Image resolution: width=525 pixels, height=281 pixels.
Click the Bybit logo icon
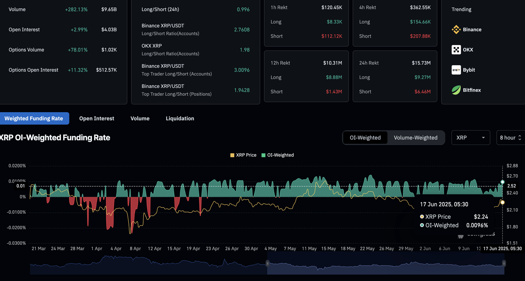click(456, 70)
